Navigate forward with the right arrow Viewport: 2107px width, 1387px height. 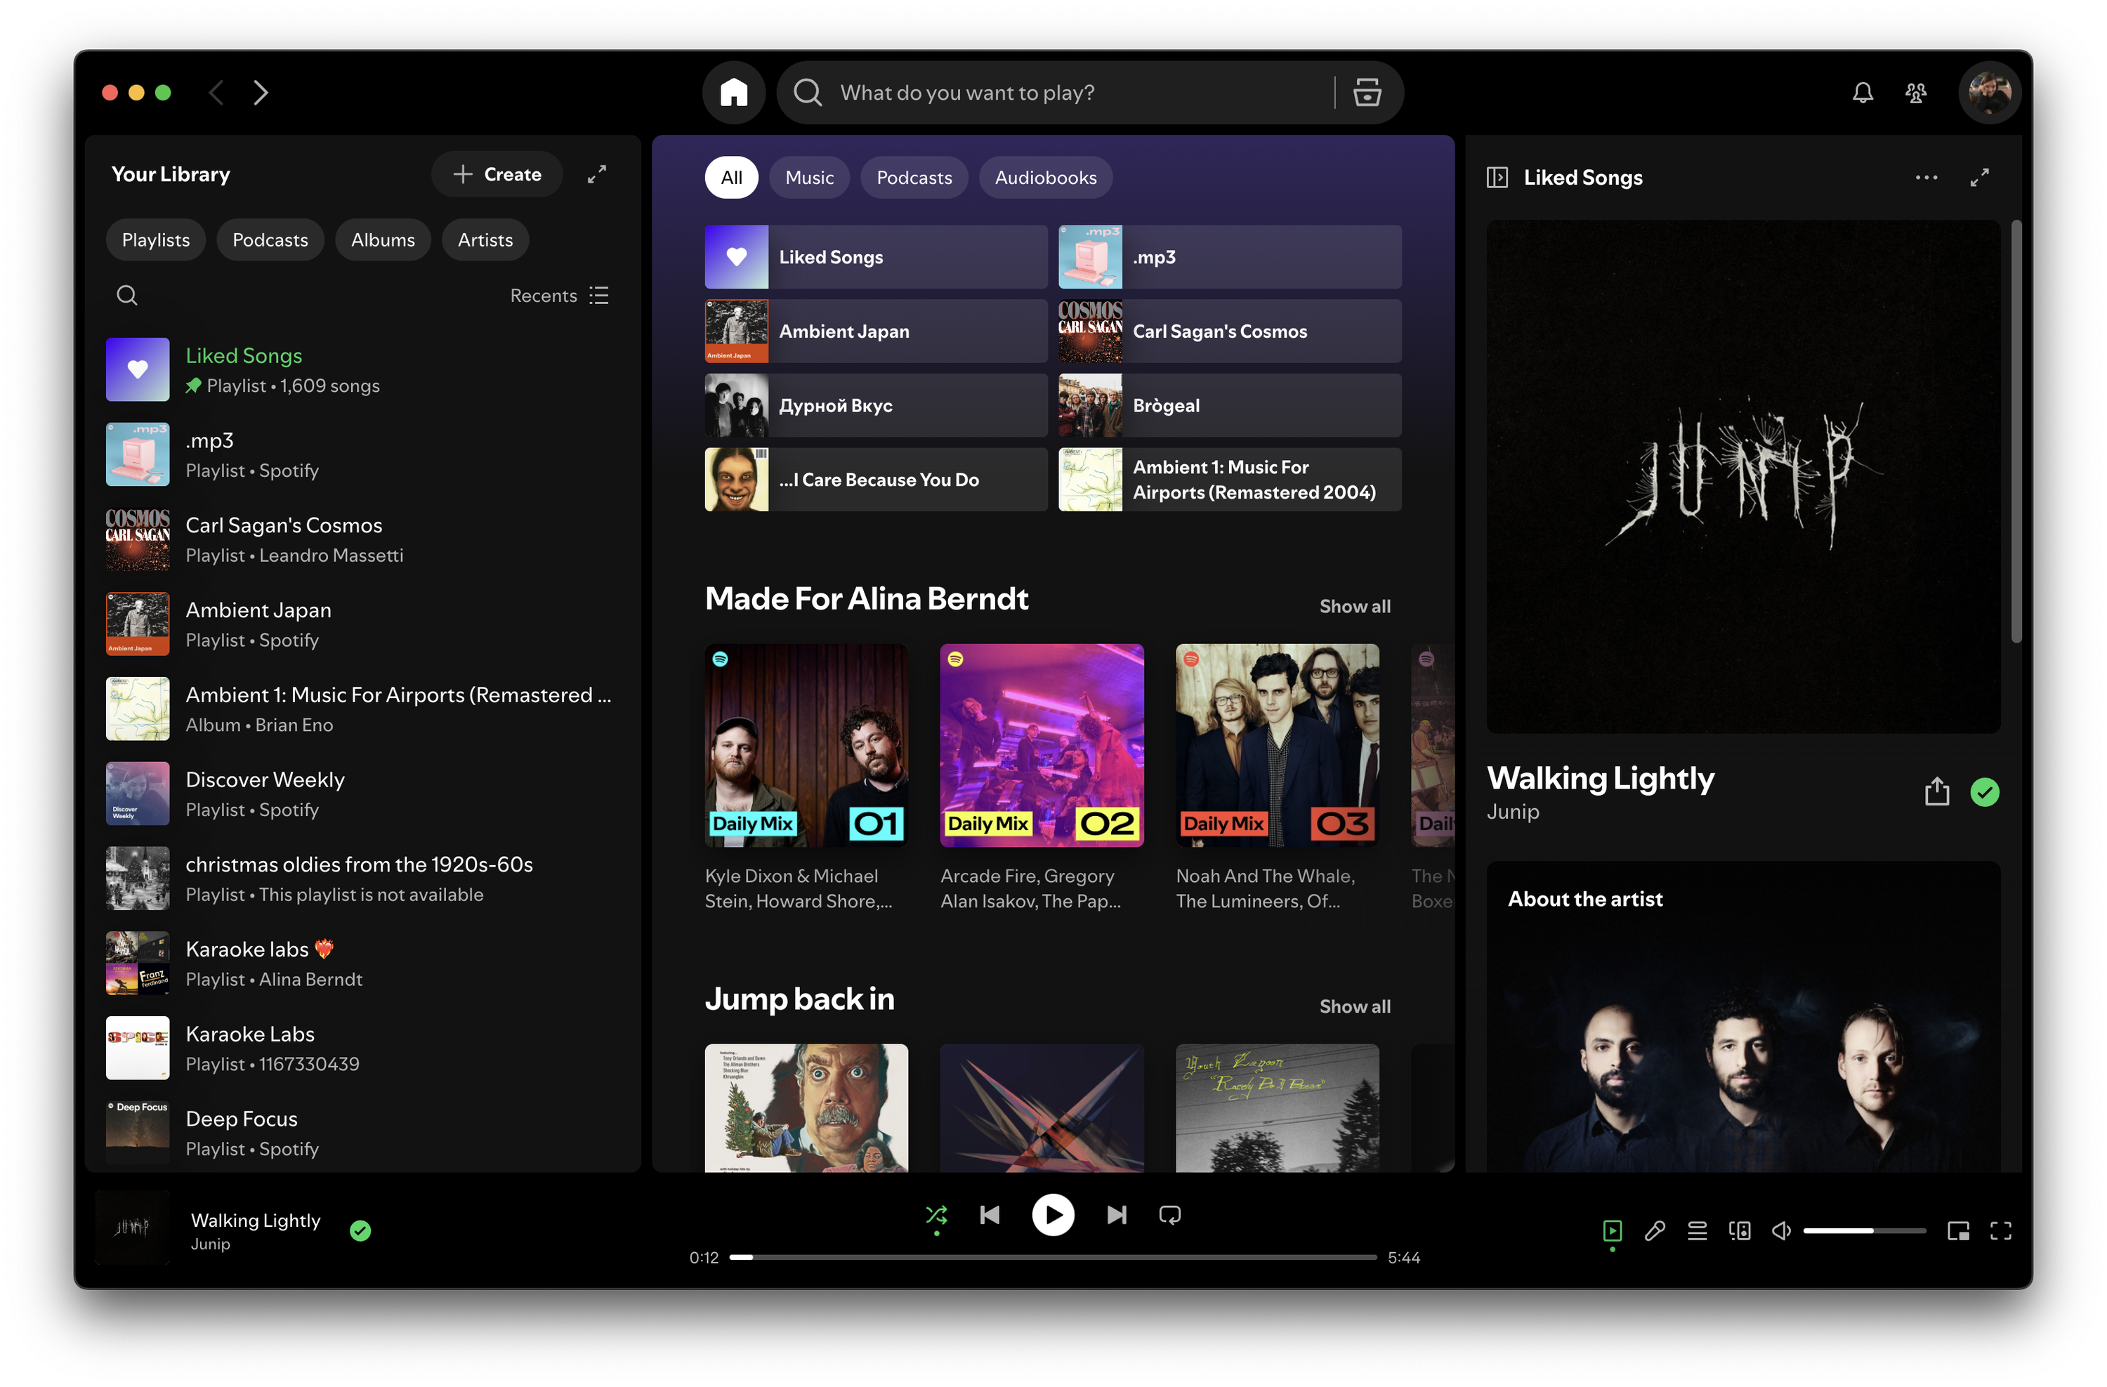tap(261, 92)
